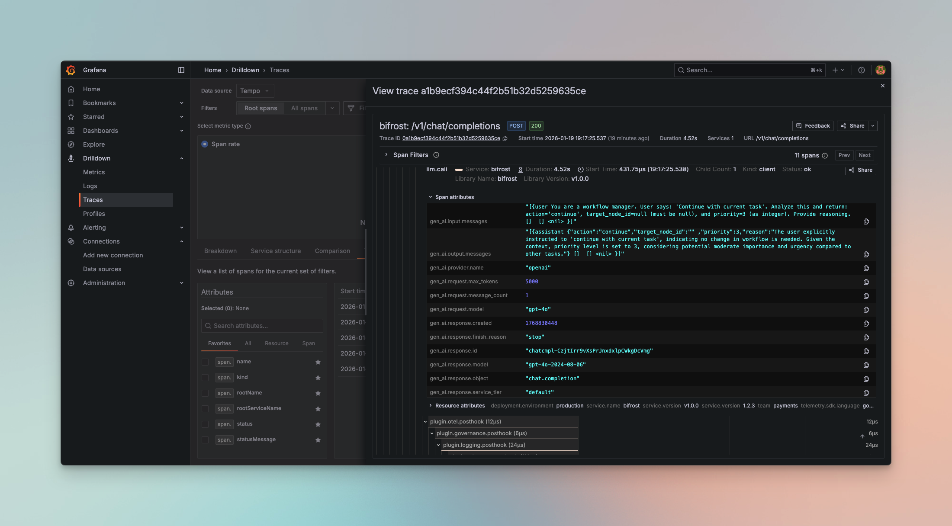Open the Service structure tab

click(x=276, y=251)
